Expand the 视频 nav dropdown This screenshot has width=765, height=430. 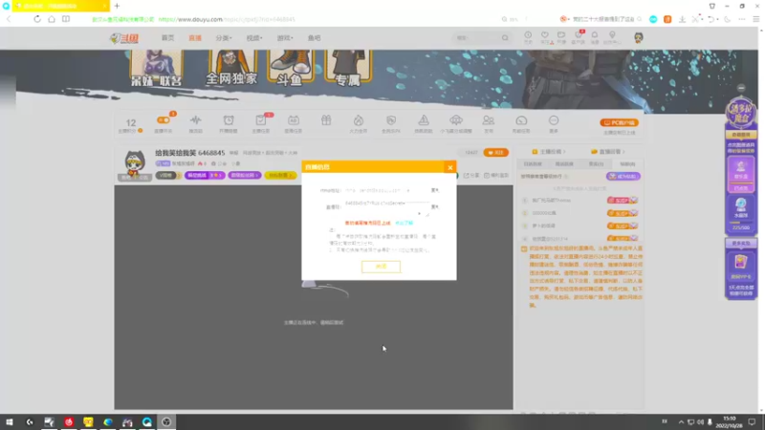254,38
